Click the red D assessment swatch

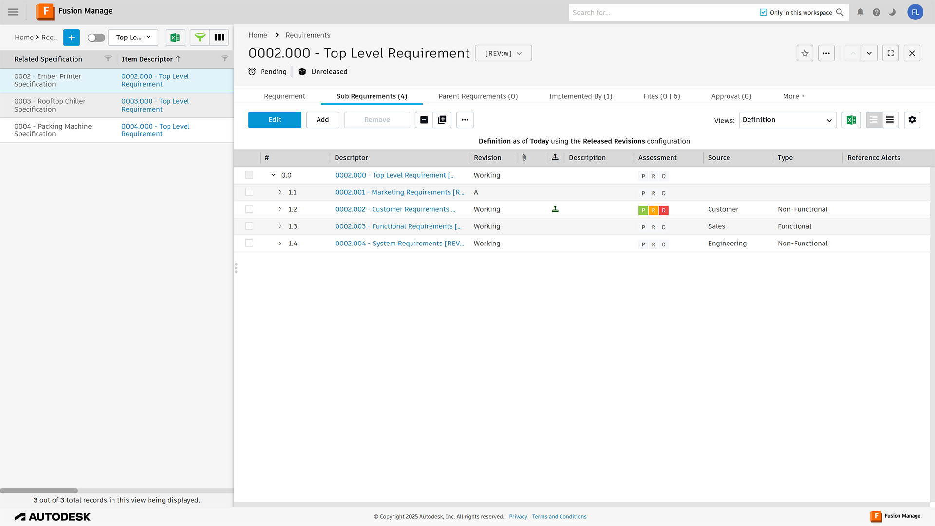point(664,210)
